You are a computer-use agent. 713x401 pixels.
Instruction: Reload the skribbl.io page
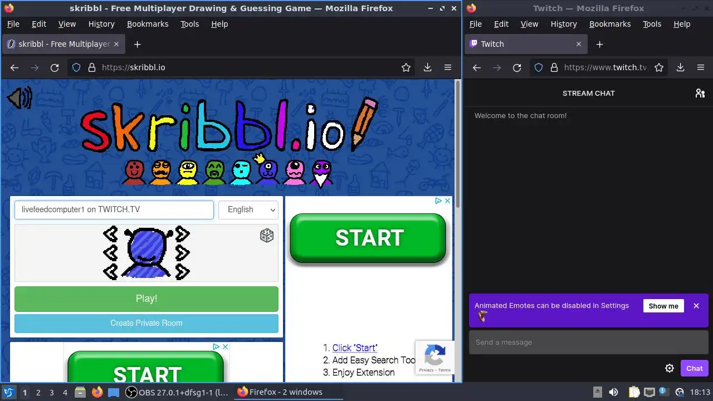coord(55,67)
